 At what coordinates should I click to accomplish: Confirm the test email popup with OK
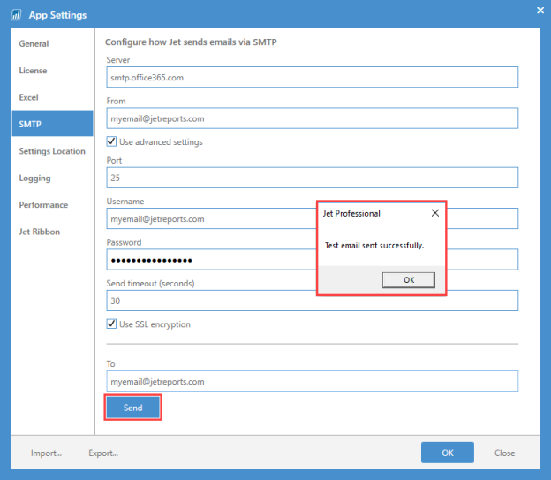click(409, 279)
